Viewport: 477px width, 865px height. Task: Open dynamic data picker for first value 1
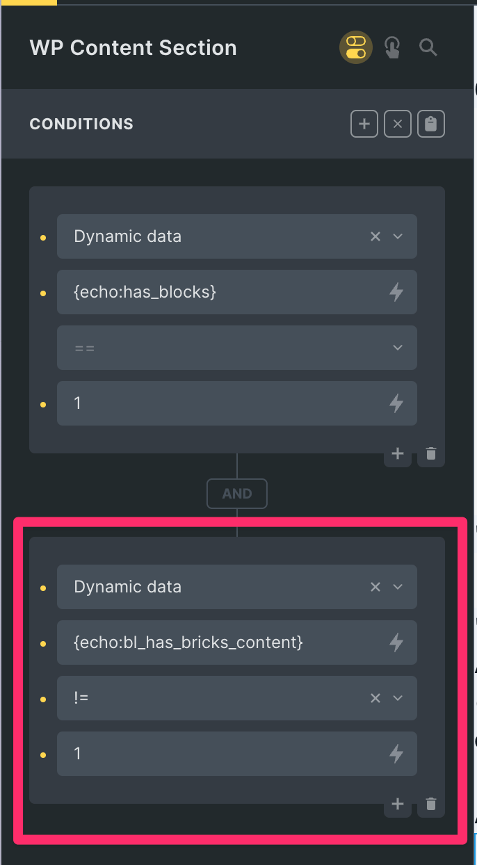(396, 403)
